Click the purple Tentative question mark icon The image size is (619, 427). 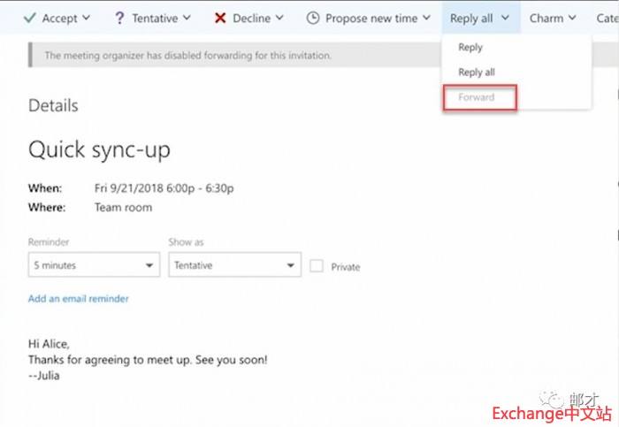[119, 18]
